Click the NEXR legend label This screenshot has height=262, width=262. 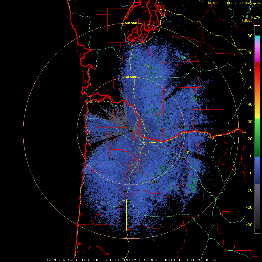pos(256,17)
